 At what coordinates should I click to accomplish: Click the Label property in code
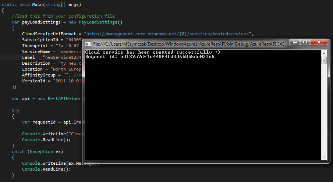pyautogui.click(x=28, y=57)
